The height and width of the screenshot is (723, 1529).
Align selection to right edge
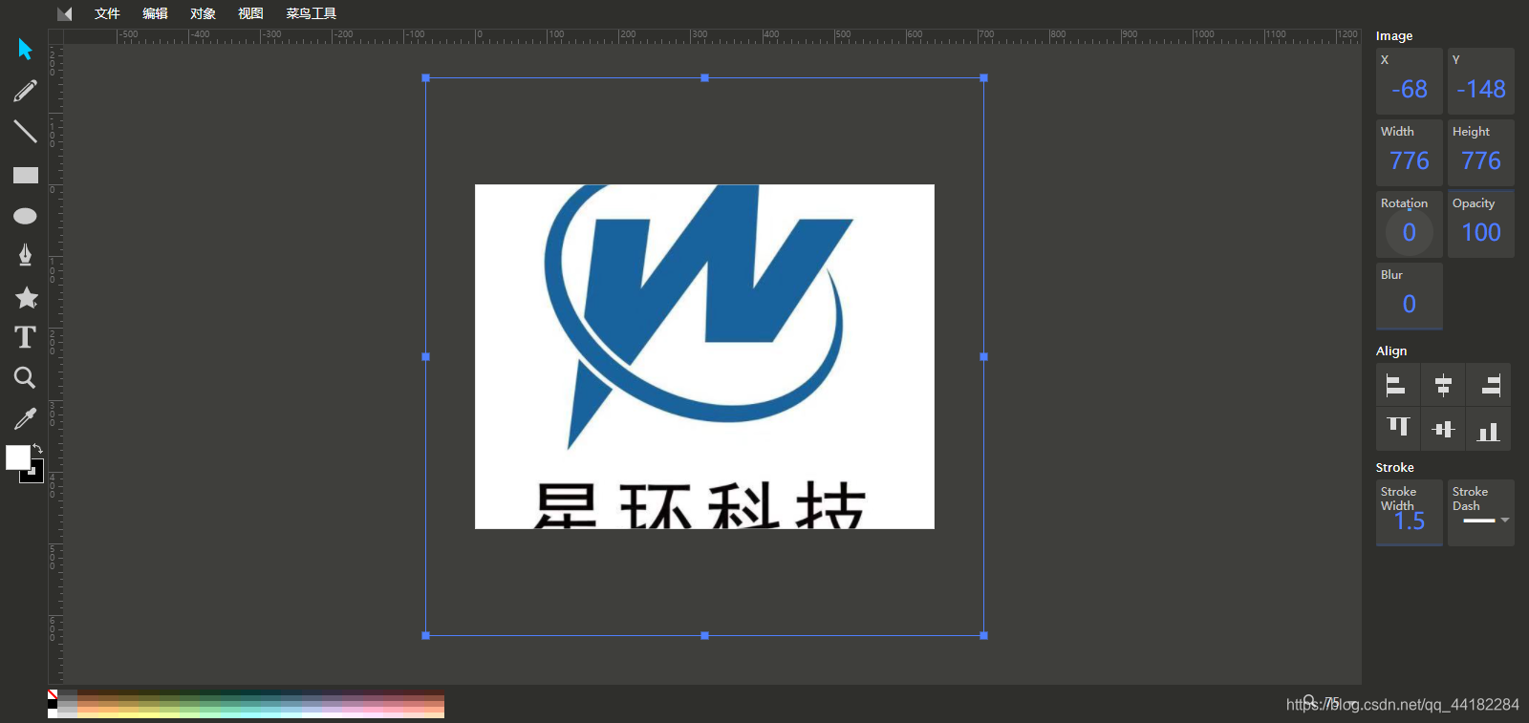coord(1489,385)
